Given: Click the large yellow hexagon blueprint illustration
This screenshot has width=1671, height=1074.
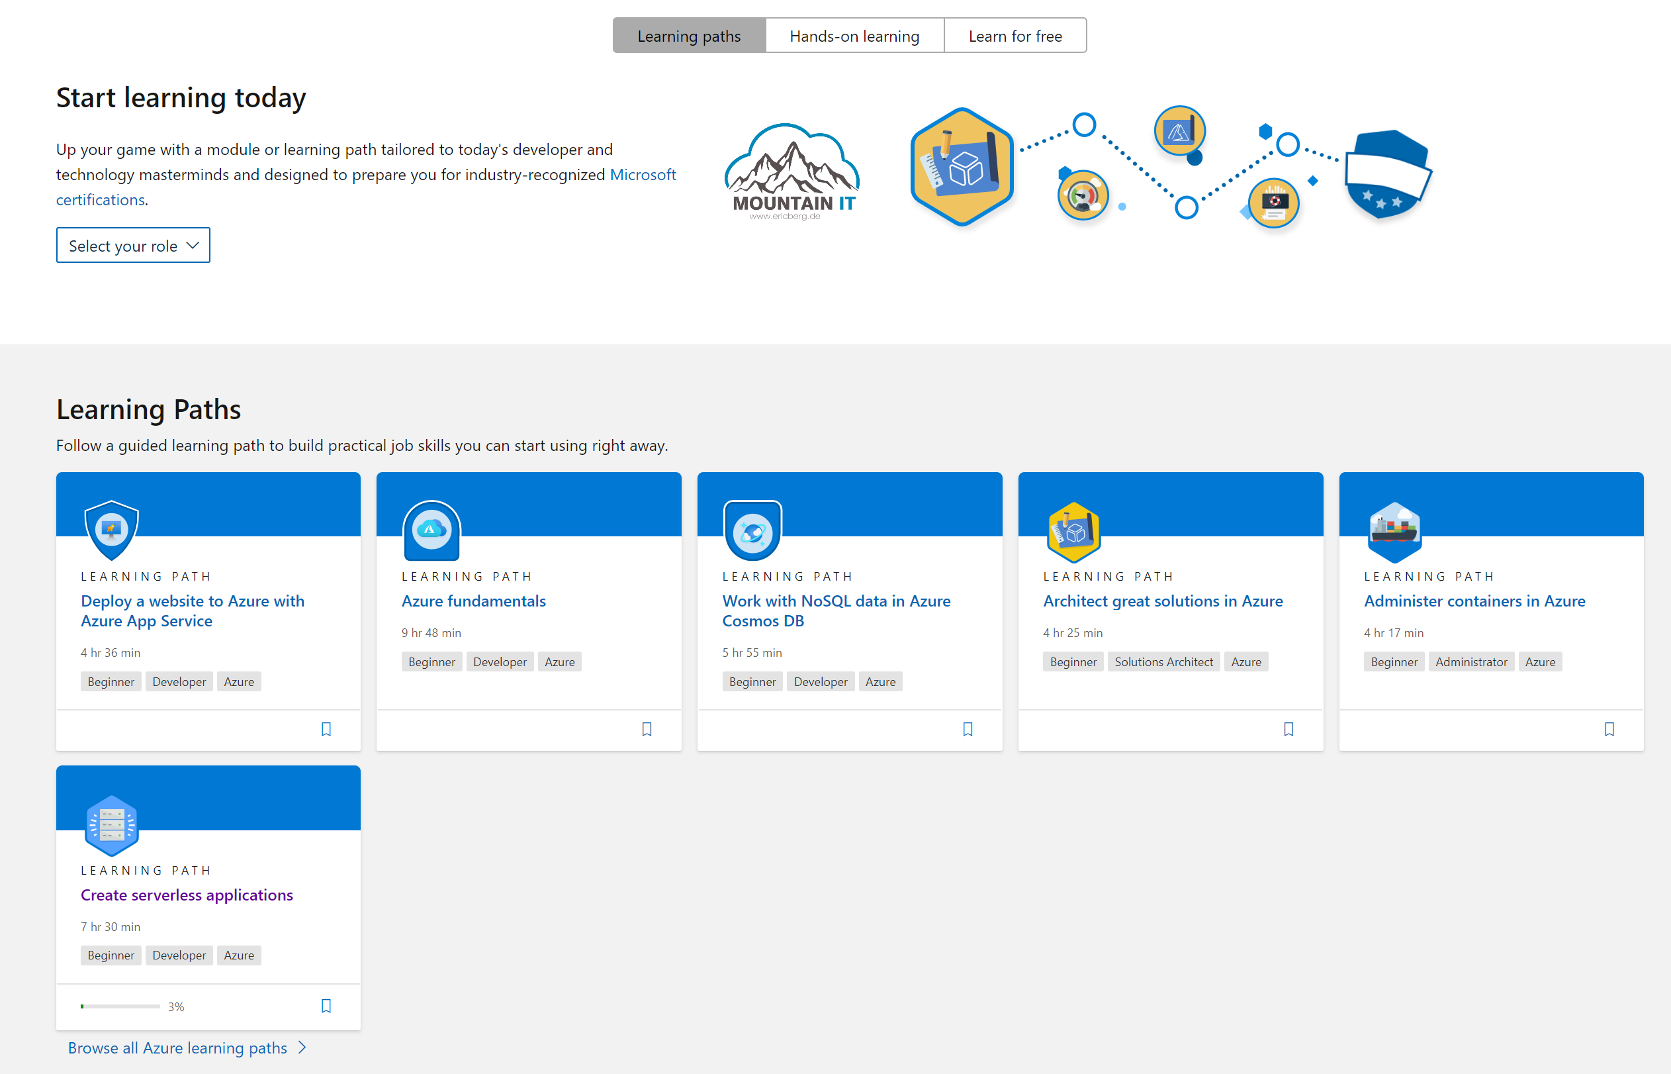Looking at the screenshot, I should pos(962,167).
